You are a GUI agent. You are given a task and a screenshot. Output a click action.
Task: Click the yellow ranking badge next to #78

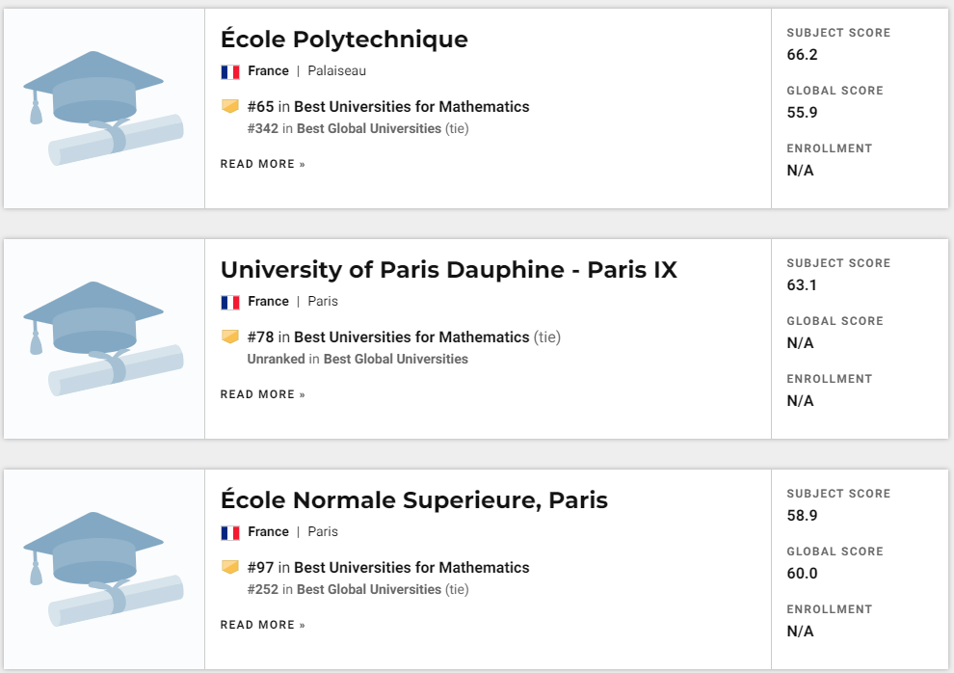[230, 336]
